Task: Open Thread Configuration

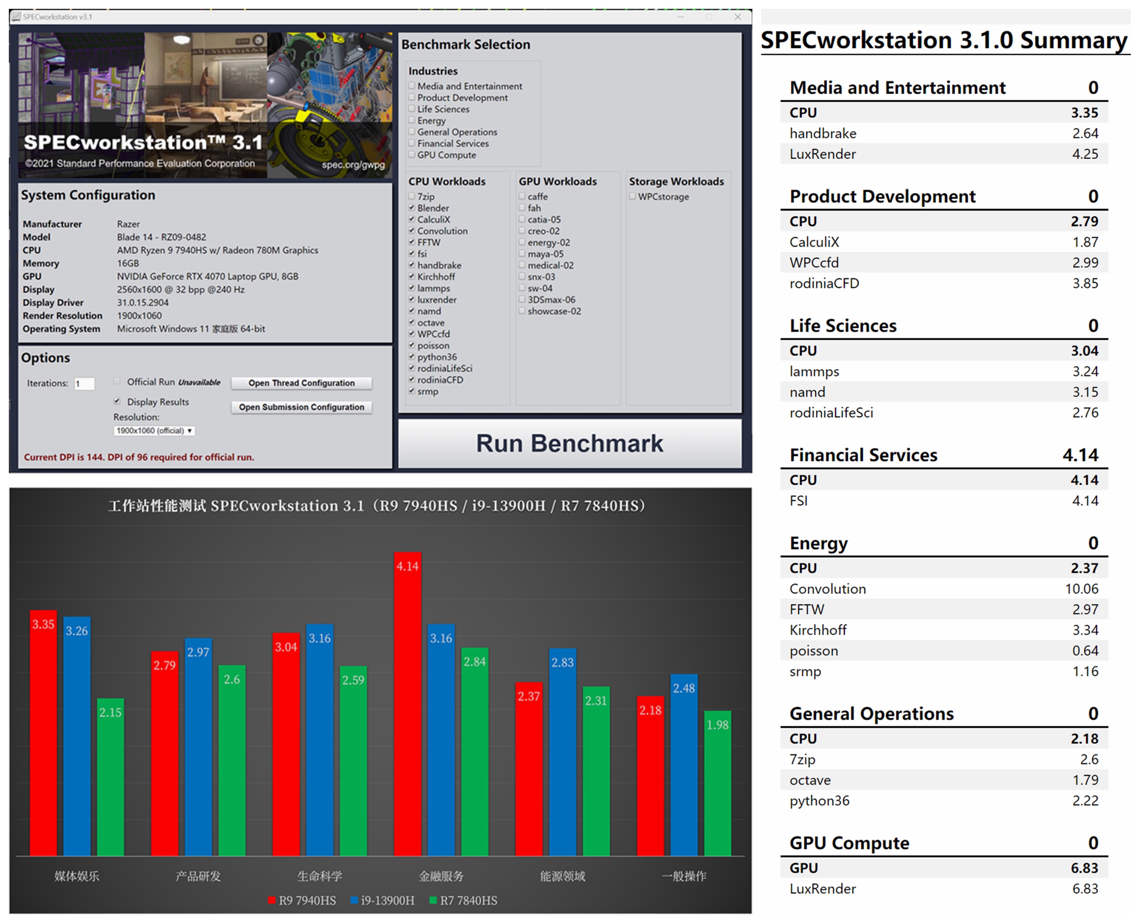Action: 301,383
